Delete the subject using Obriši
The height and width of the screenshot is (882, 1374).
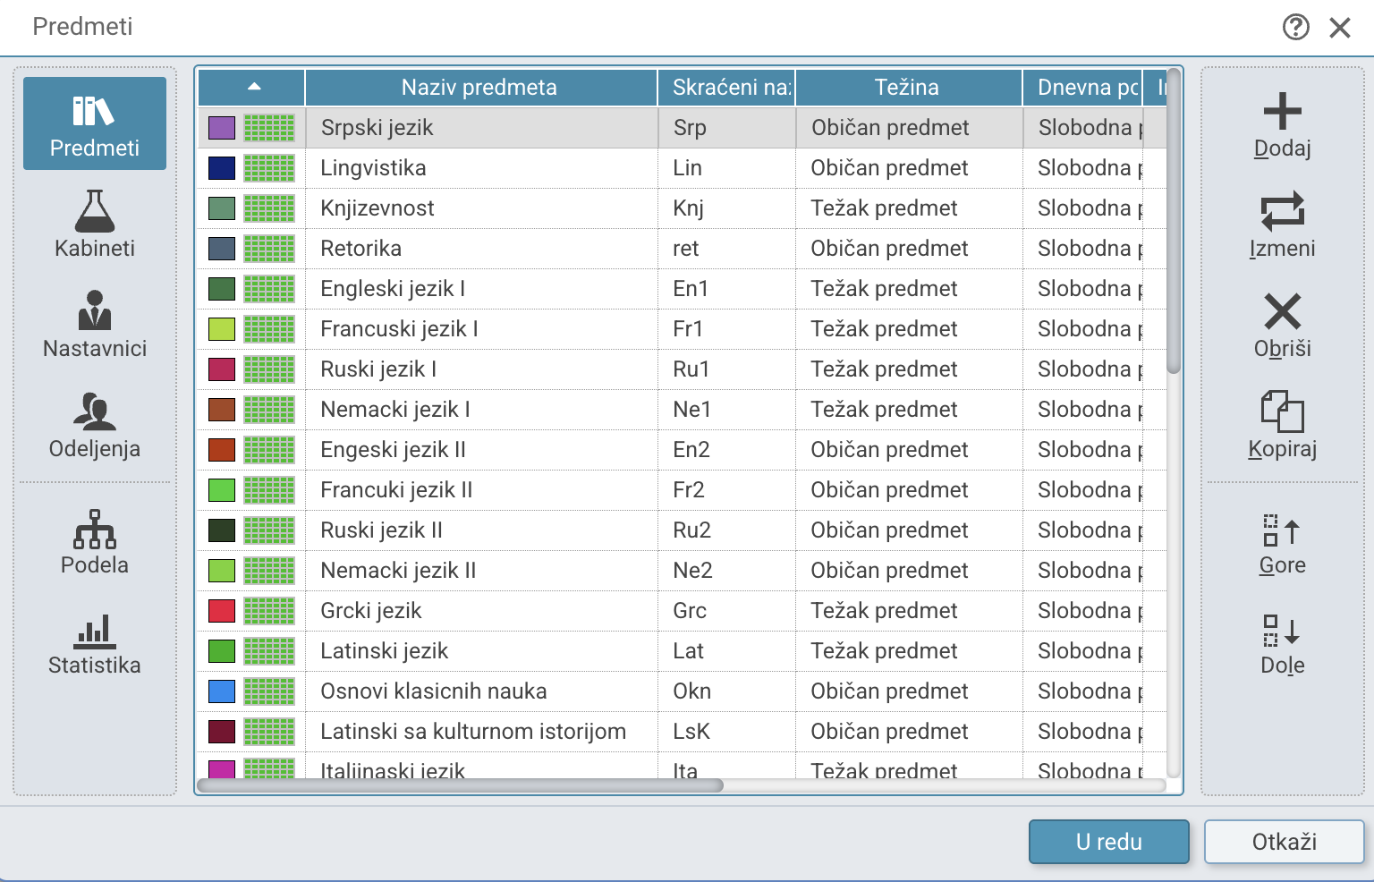(1282, 326)
